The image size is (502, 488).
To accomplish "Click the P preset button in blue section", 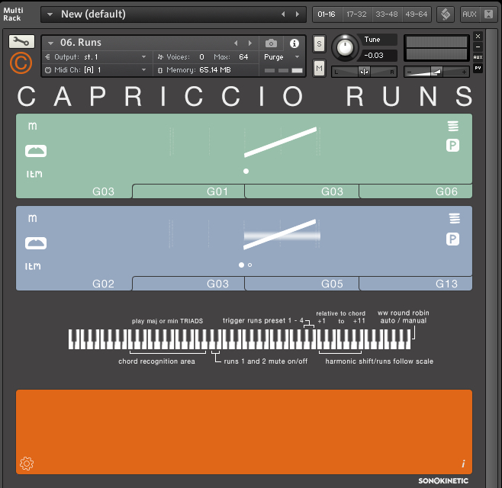I will coord(452,239).
